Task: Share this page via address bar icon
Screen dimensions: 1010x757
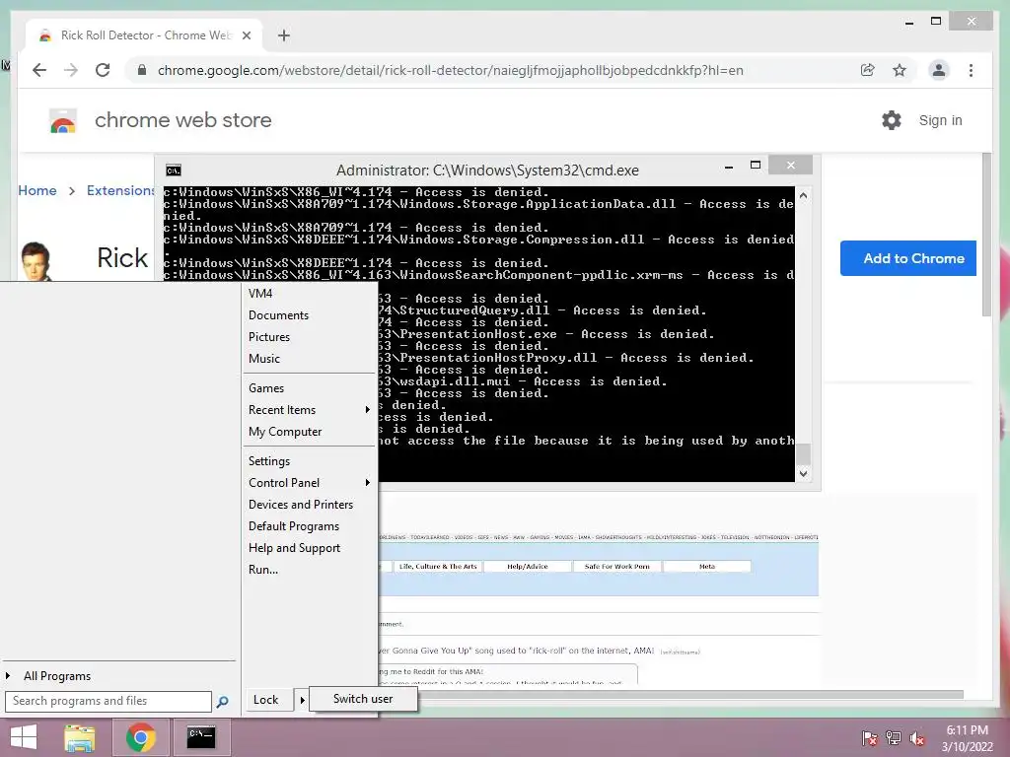Action: [x=868, y=70]
